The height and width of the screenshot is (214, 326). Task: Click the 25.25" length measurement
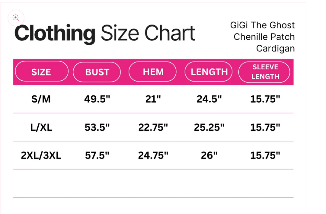click(x=209, y=127)
